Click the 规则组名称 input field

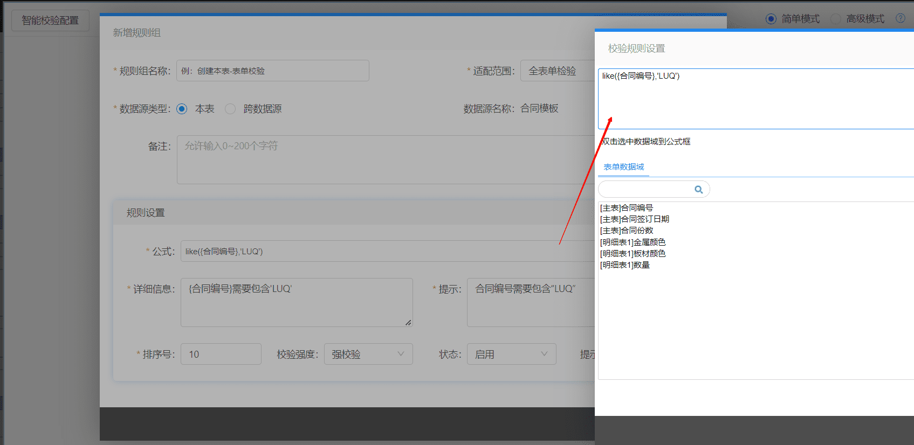(273, 71)
